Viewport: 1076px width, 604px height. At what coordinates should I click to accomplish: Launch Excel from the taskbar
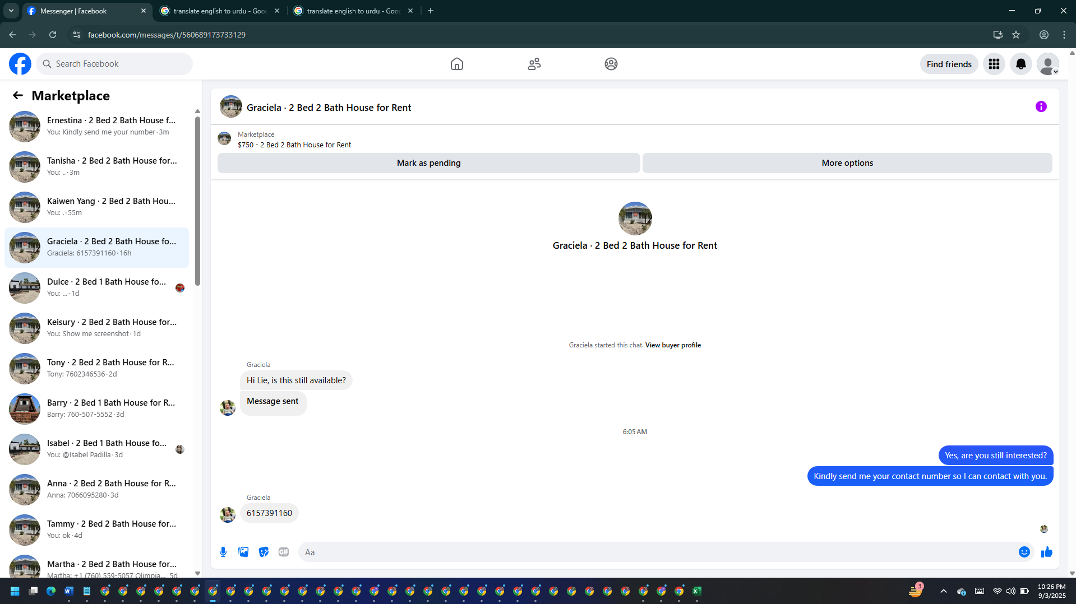(697, 591)
